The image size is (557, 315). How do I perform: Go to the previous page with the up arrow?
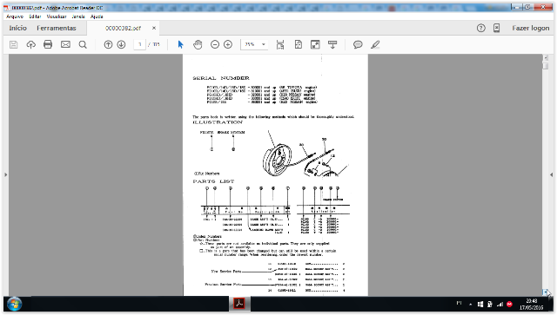(x=108, y=44)
